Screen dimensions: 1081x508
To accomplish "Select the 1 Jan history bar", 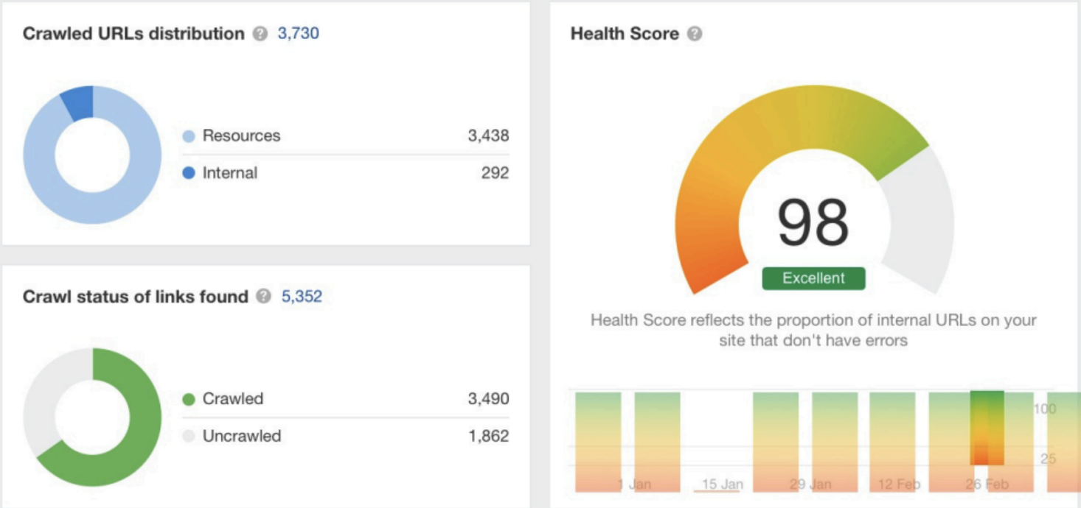I will click(x=657, y=442).
